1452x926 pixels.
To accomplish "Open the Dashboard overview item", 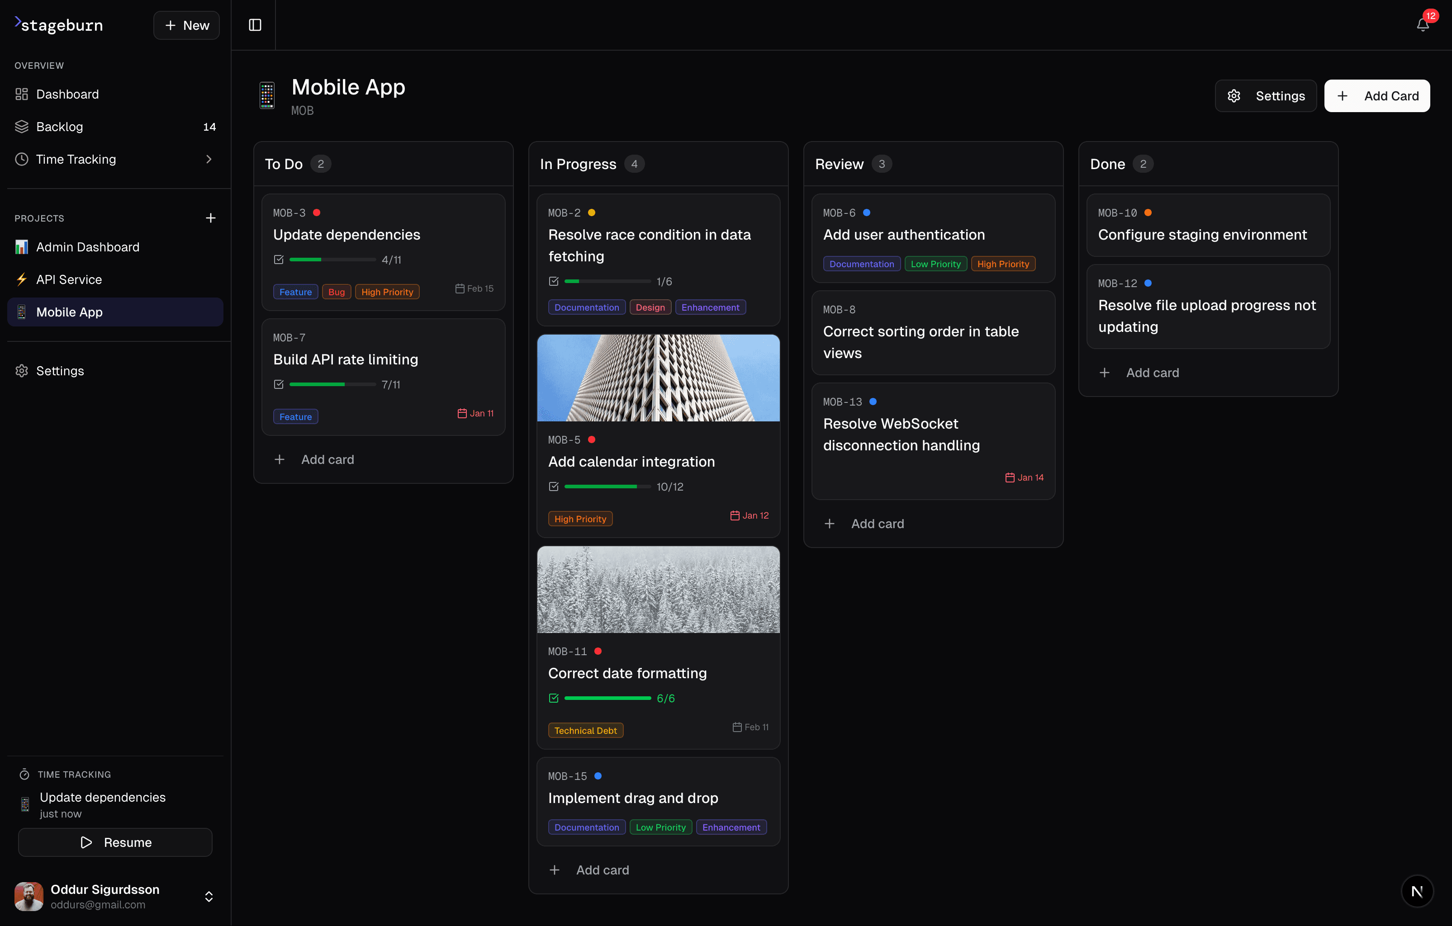I will [x=67, y=94].
